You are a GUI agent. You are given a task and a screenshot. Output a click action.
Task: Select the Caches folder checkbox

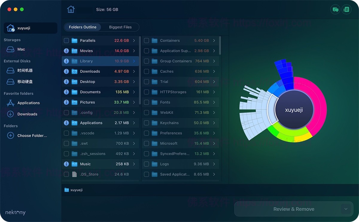click(146, 71)
